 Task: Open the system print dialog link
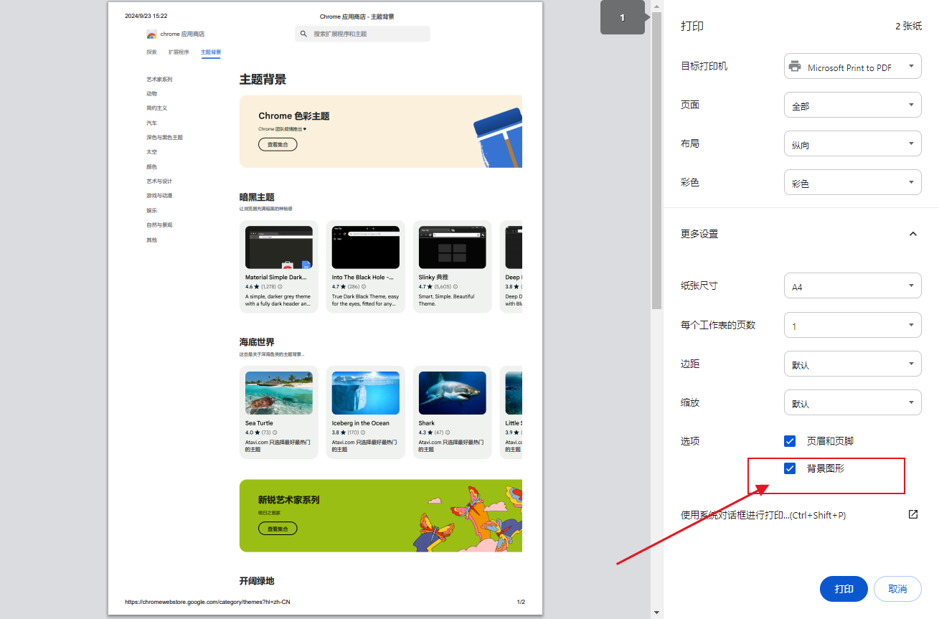763,515
